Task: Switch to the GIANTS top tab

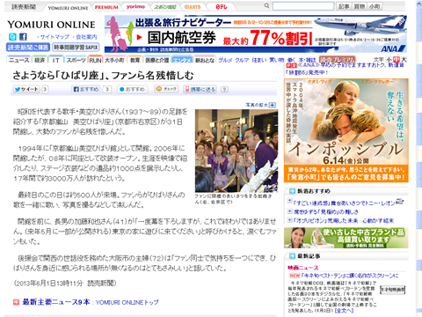Action: [x=193, y=6]
